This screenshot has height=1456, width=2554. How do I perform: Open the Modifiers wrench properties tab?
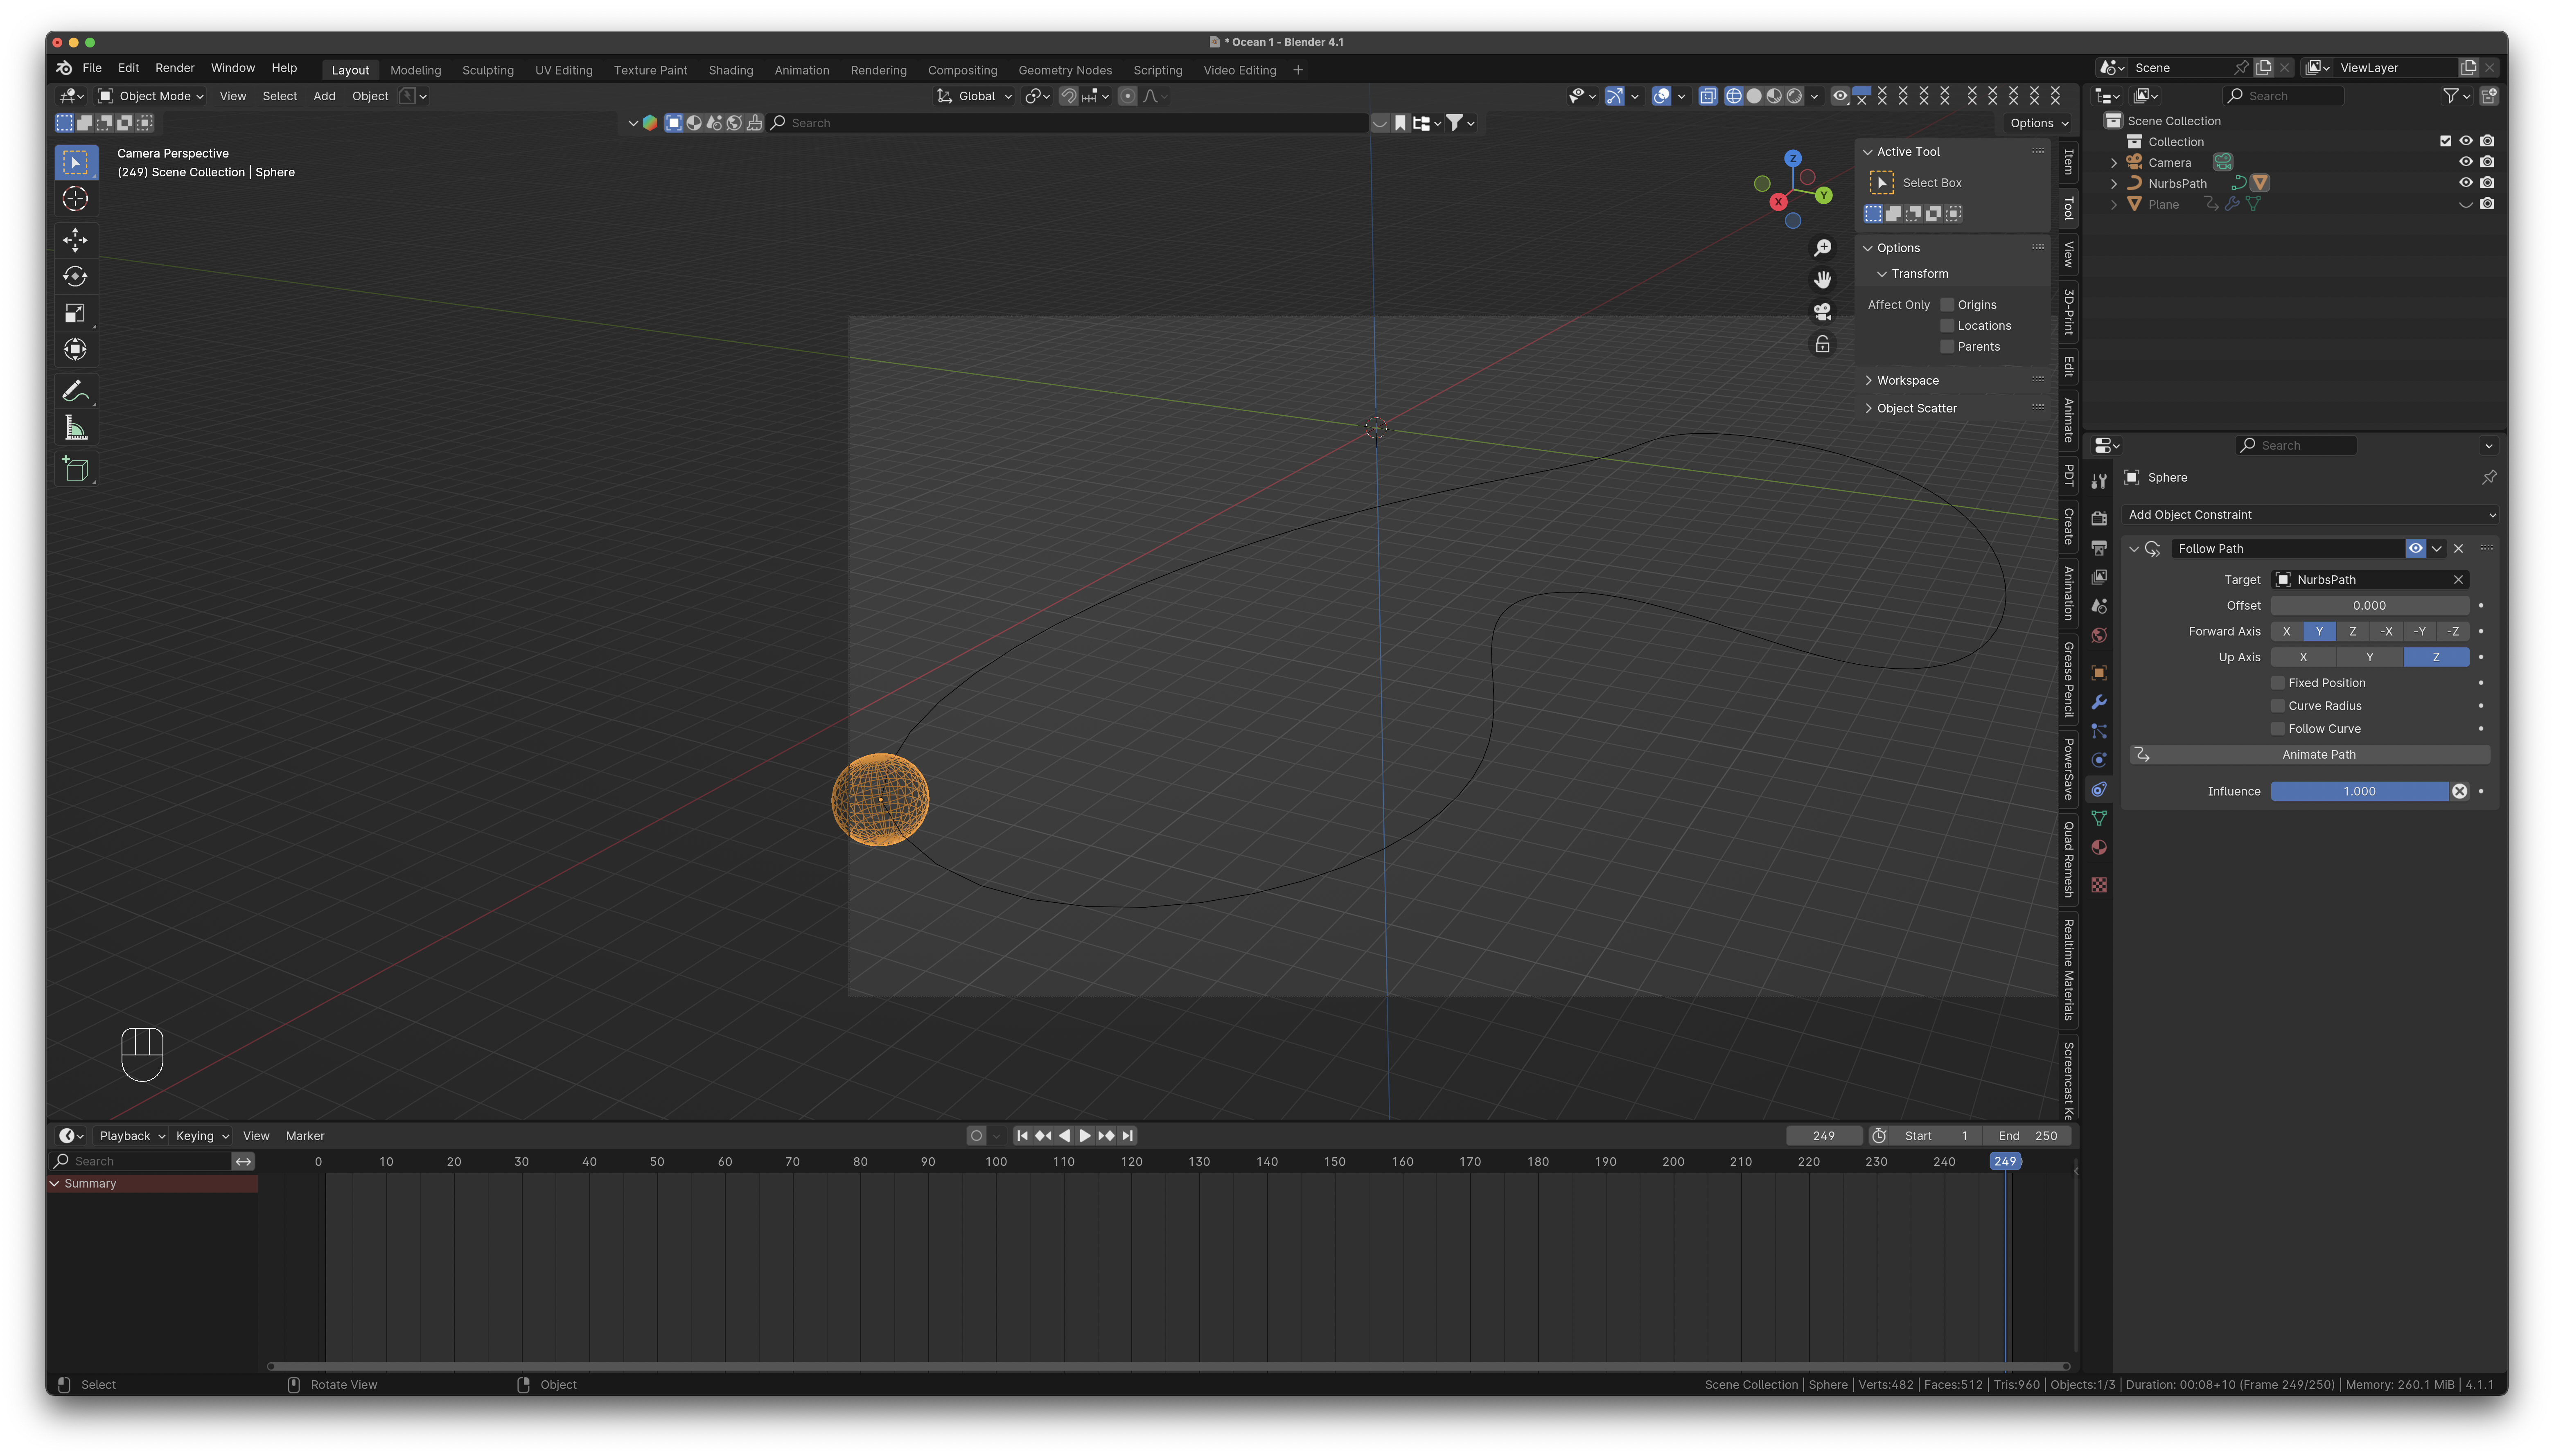tap(2099, 702)
